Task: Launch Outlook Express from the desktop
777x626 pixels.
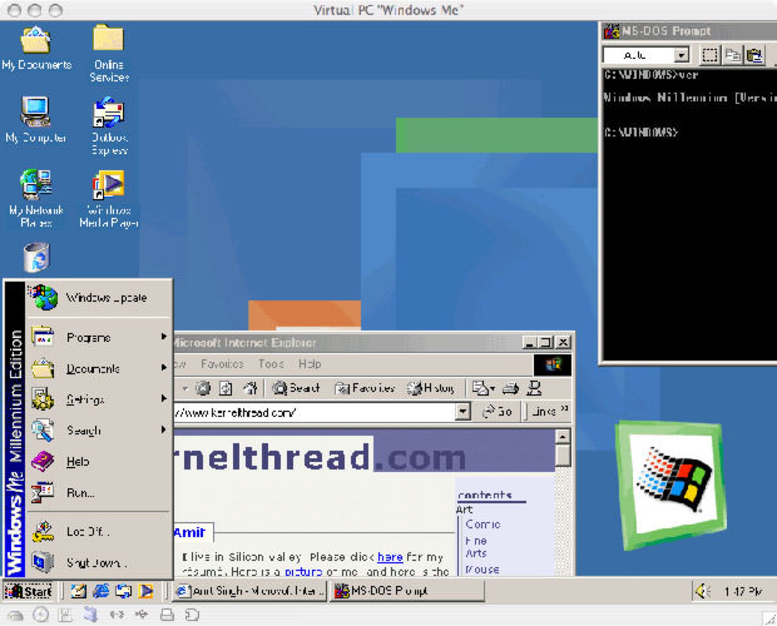Action: [108, 112]
